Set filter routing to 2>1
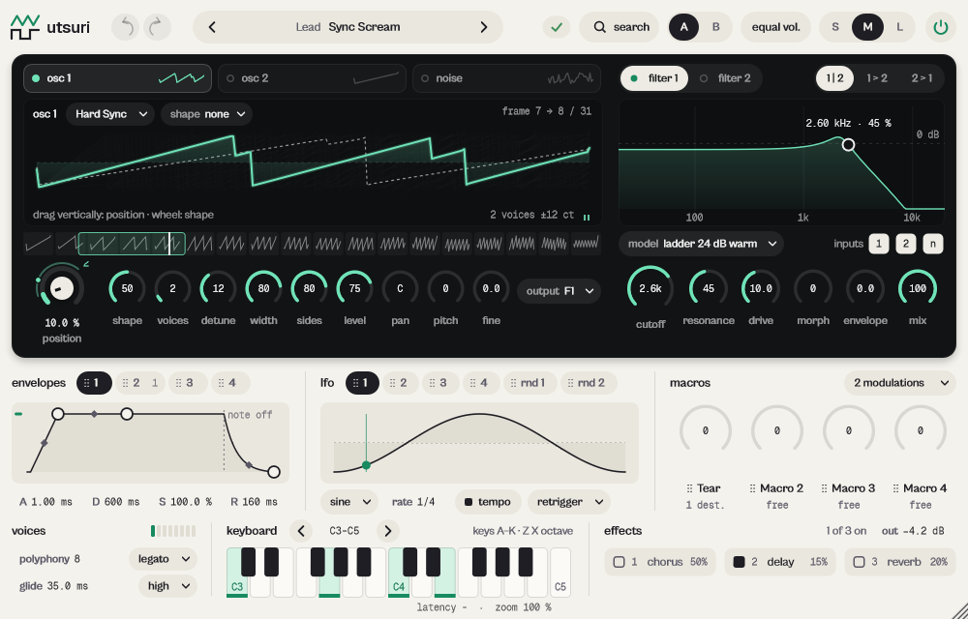 (x=923, y=78)
